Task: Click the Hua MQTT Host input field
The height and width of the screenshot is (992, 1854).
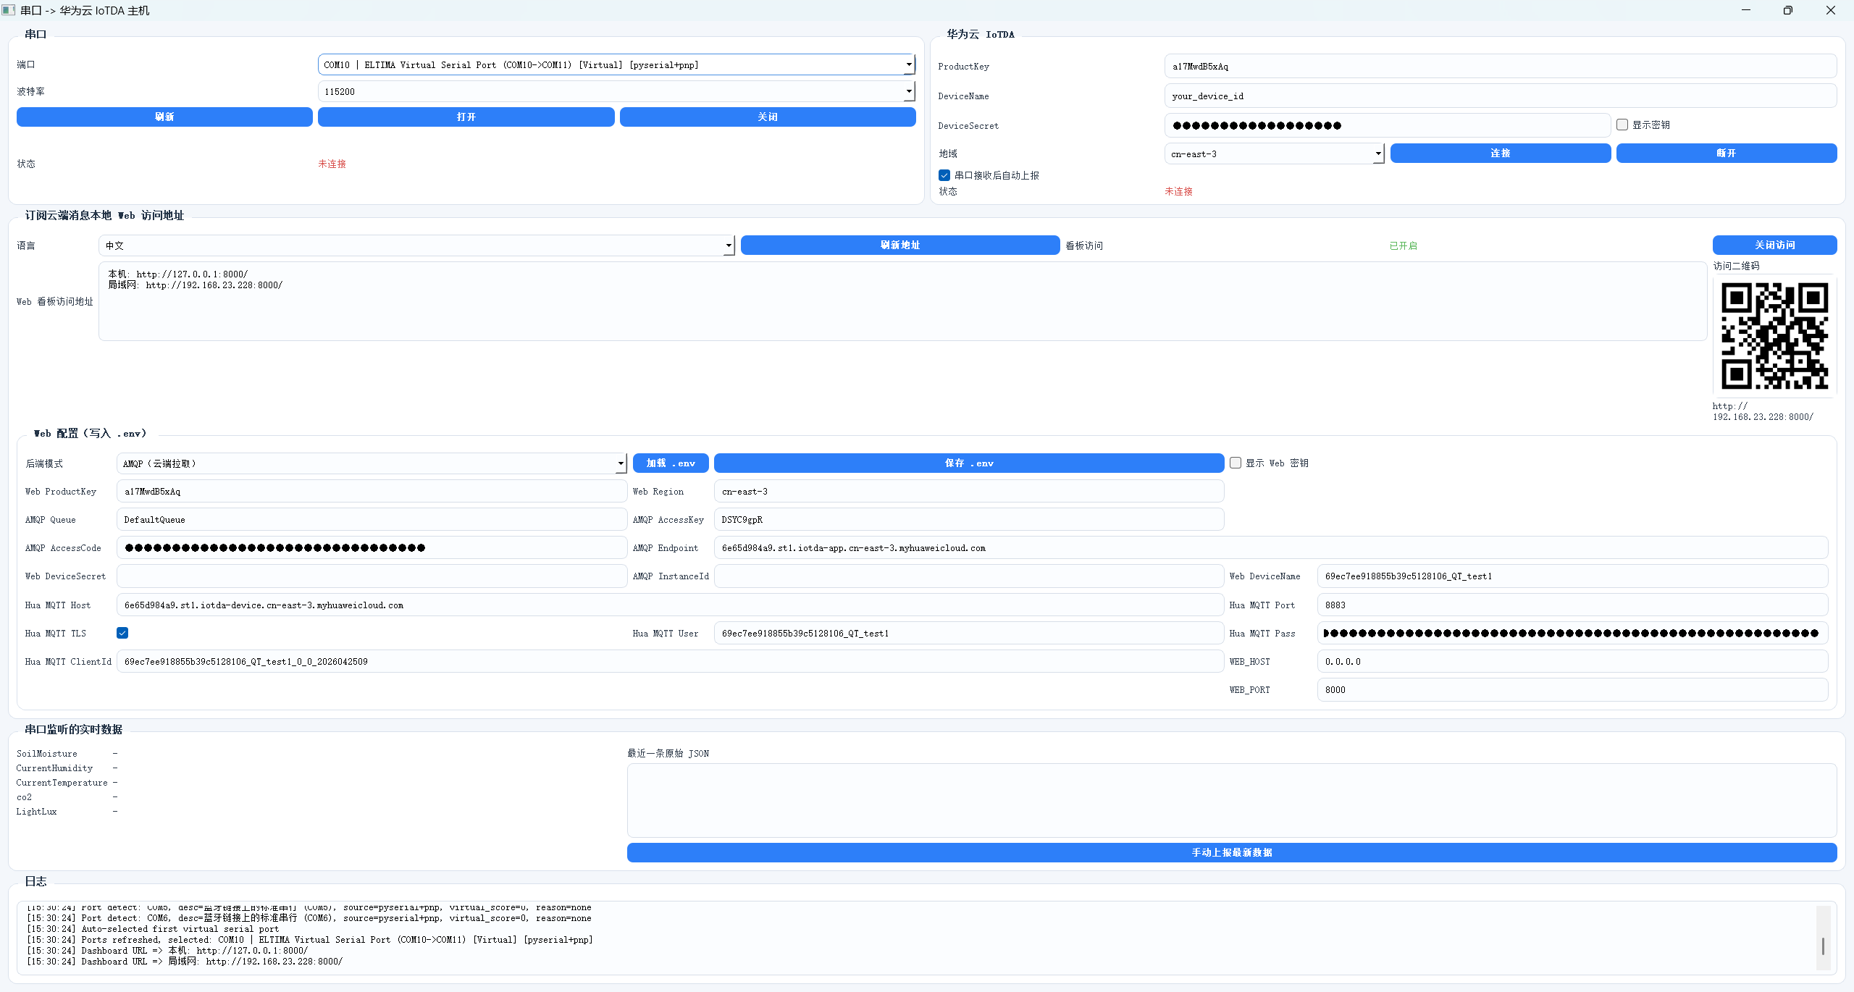Action: (x=671, y=605)
